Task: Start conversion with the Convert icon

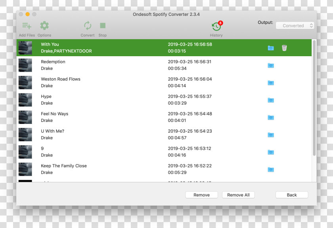Action: 88,26
